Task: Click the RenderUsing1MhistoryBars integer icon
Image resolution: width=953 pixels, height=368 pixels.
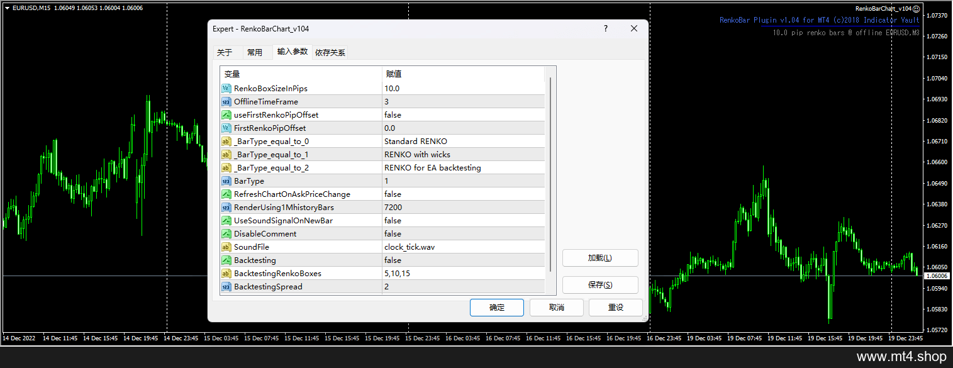Action: (226, 208)
